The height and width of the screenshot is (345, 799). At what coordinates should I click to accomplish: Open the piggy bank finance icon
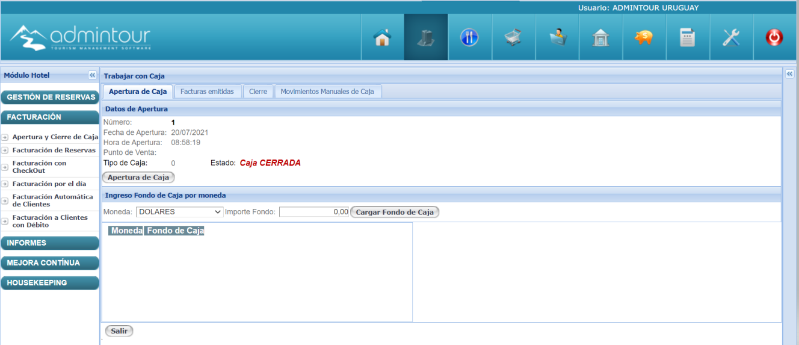[644, 38]
